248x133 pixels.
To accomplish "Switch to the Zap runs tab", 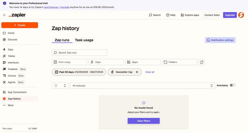I will pos(62,40).
